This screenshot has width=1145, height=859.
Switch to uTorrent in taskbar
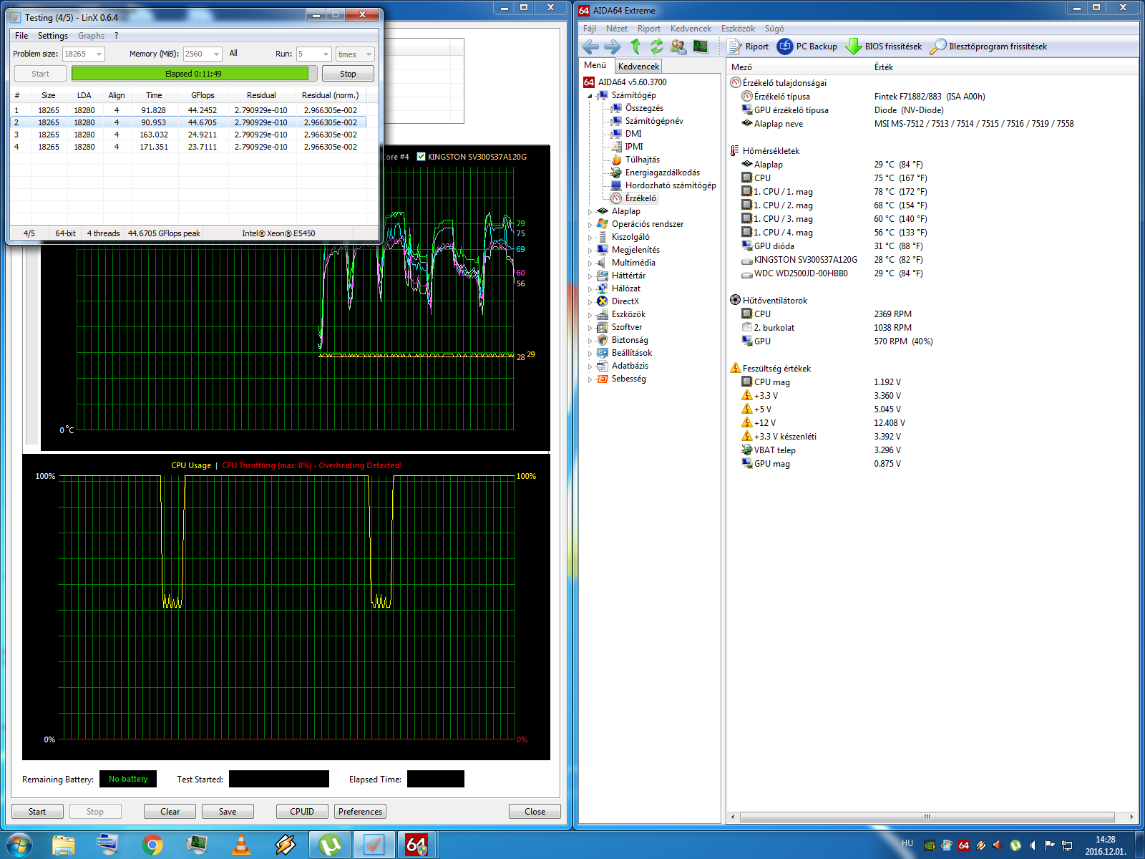coord(330,845)
